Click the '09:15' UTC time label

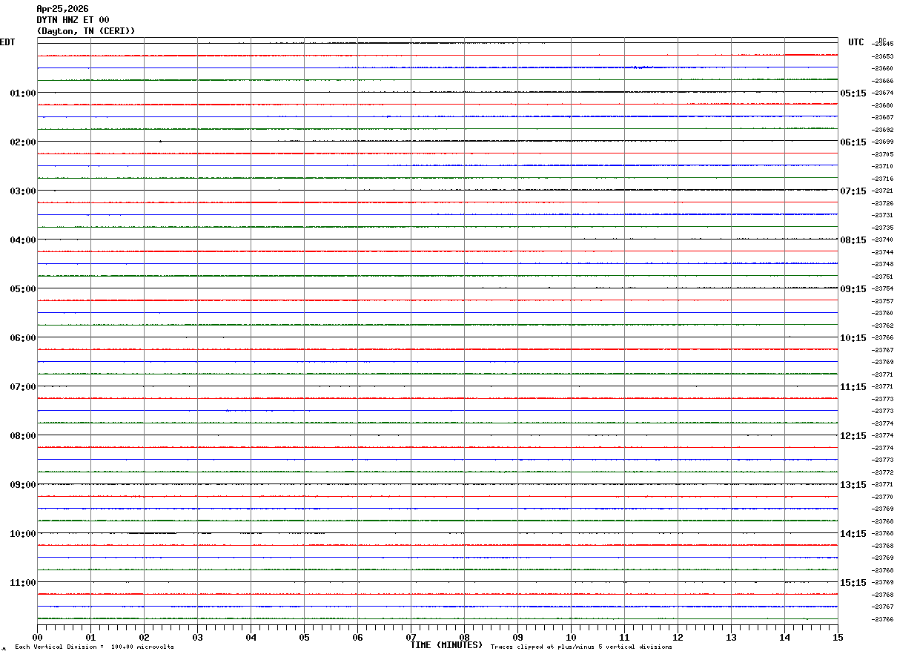pyautogui.click(x=853, y=288)
